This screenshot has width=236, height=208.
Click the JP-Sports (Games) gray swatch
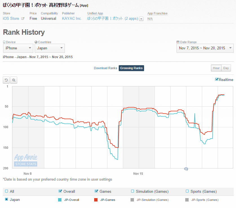point(187,200)
